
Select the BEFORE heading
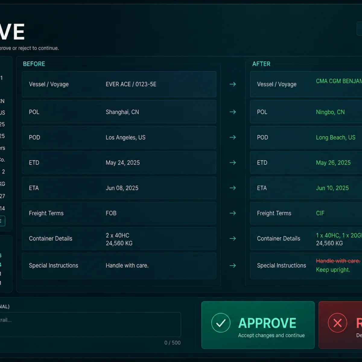(x=34, y=64)
